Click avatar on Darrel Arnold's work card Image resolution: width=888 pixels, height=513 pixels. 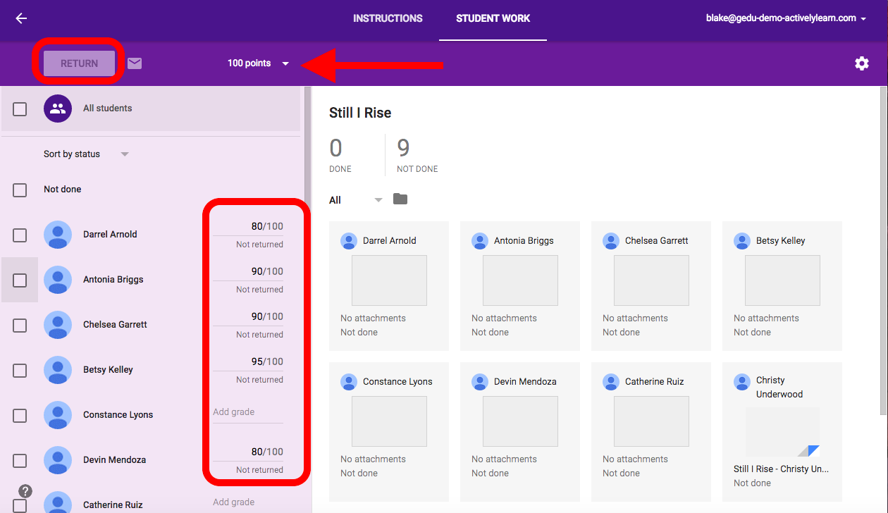[349, 241]
